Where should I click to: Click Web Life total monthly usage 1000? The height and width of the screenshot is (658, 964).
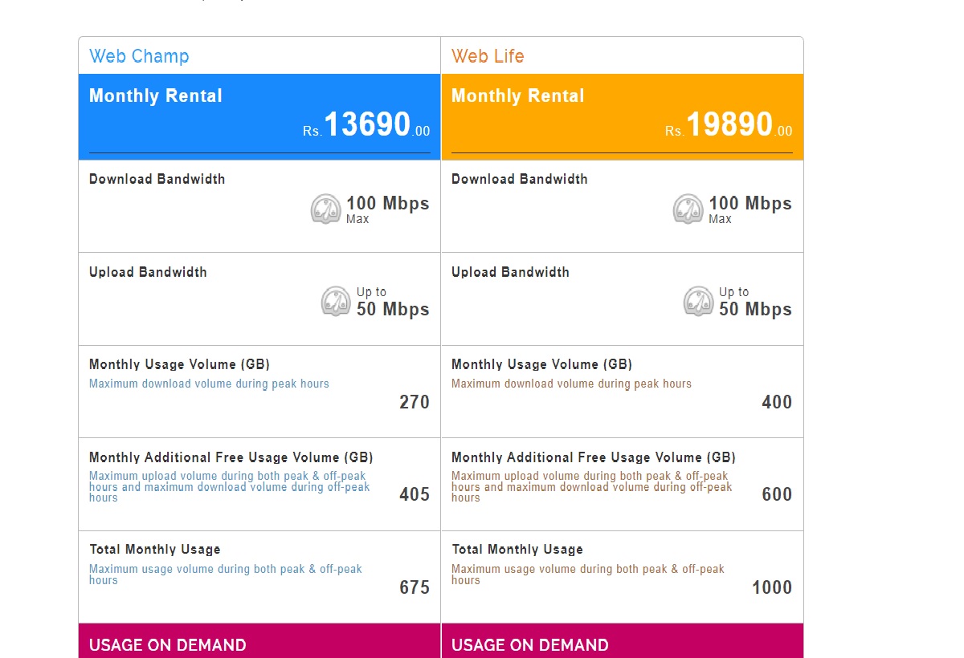pos(772,587)
